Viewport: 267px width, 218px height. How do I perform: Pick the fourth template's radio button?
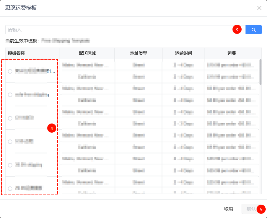coord(10,142)
